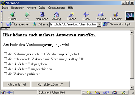Click into the Adresse URL field
This screenshot has width=135, height=95.
73,24
